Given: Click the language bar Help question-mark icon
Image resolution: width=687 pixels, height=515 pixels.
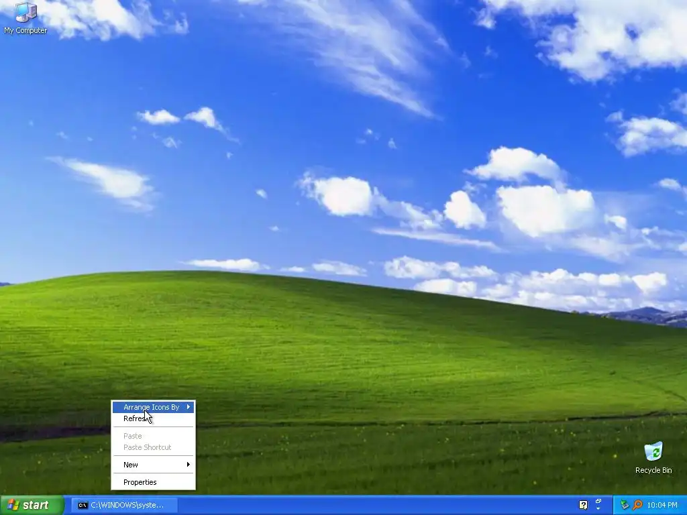Looking at the screenshot, I should click(x=583, y=505).
